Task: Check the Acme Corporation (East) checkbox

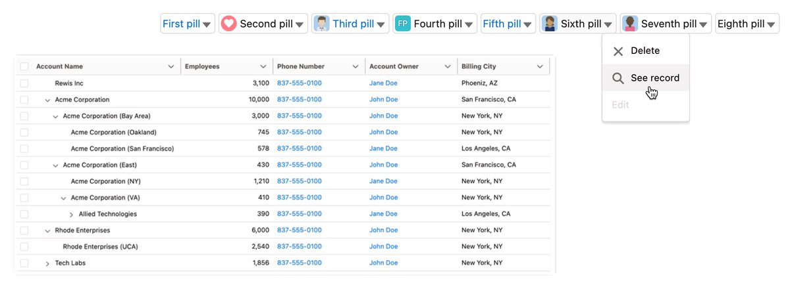Action: point(24,165)
